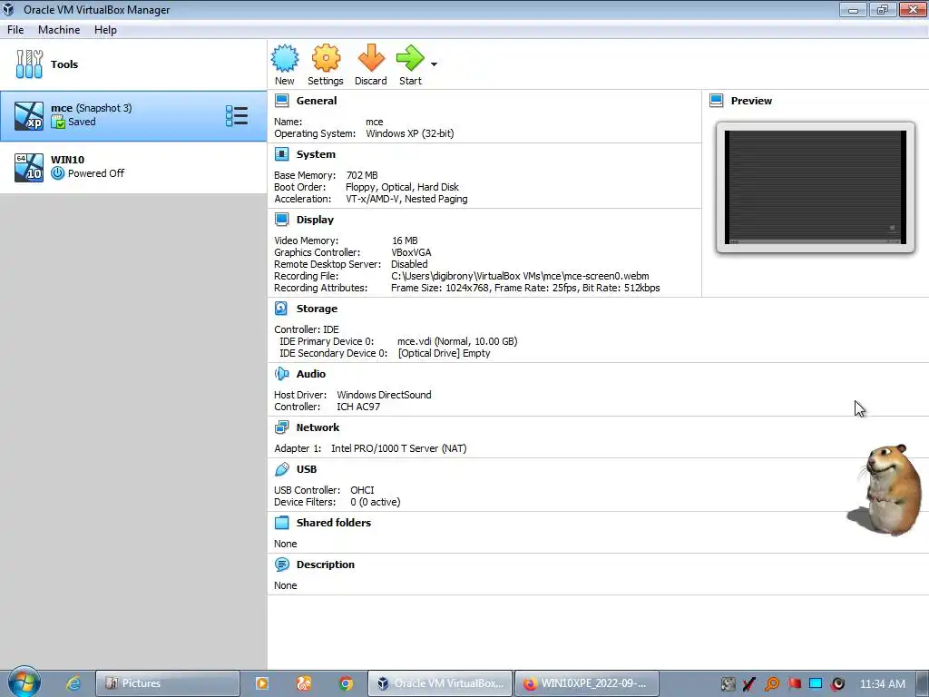Open the Pictures window taskbar button

pyautogui.click(x=168, y=683)
